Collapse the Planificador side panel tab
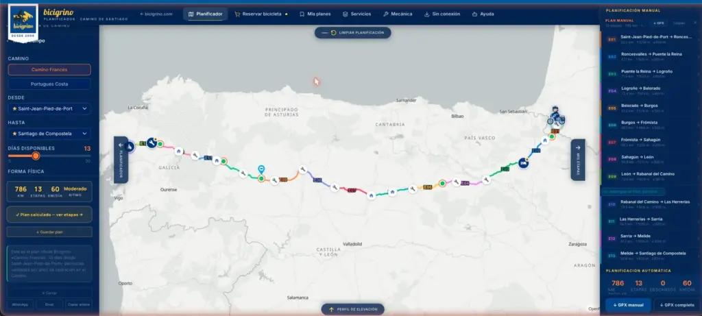 (x=121, y=160)
